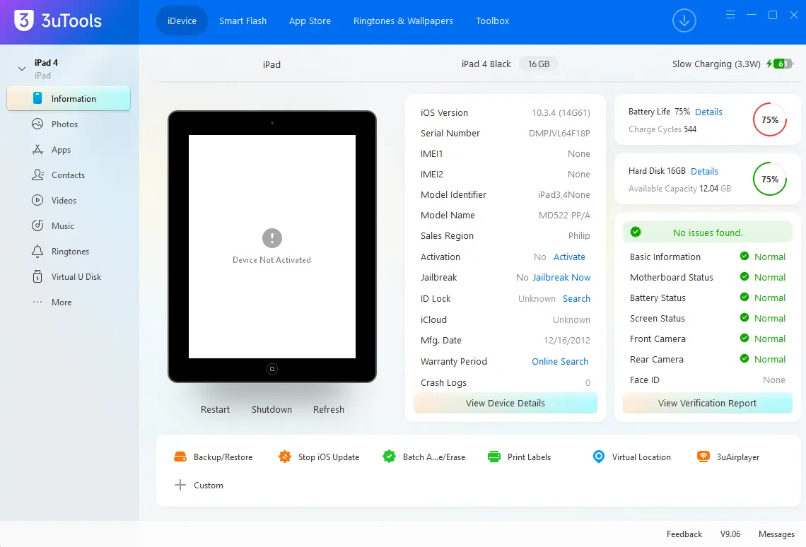The height and width of the screenshot is (547, 806).
Task: Click the Available Capacity 12.04 GB text
Action: pos(679,189)
